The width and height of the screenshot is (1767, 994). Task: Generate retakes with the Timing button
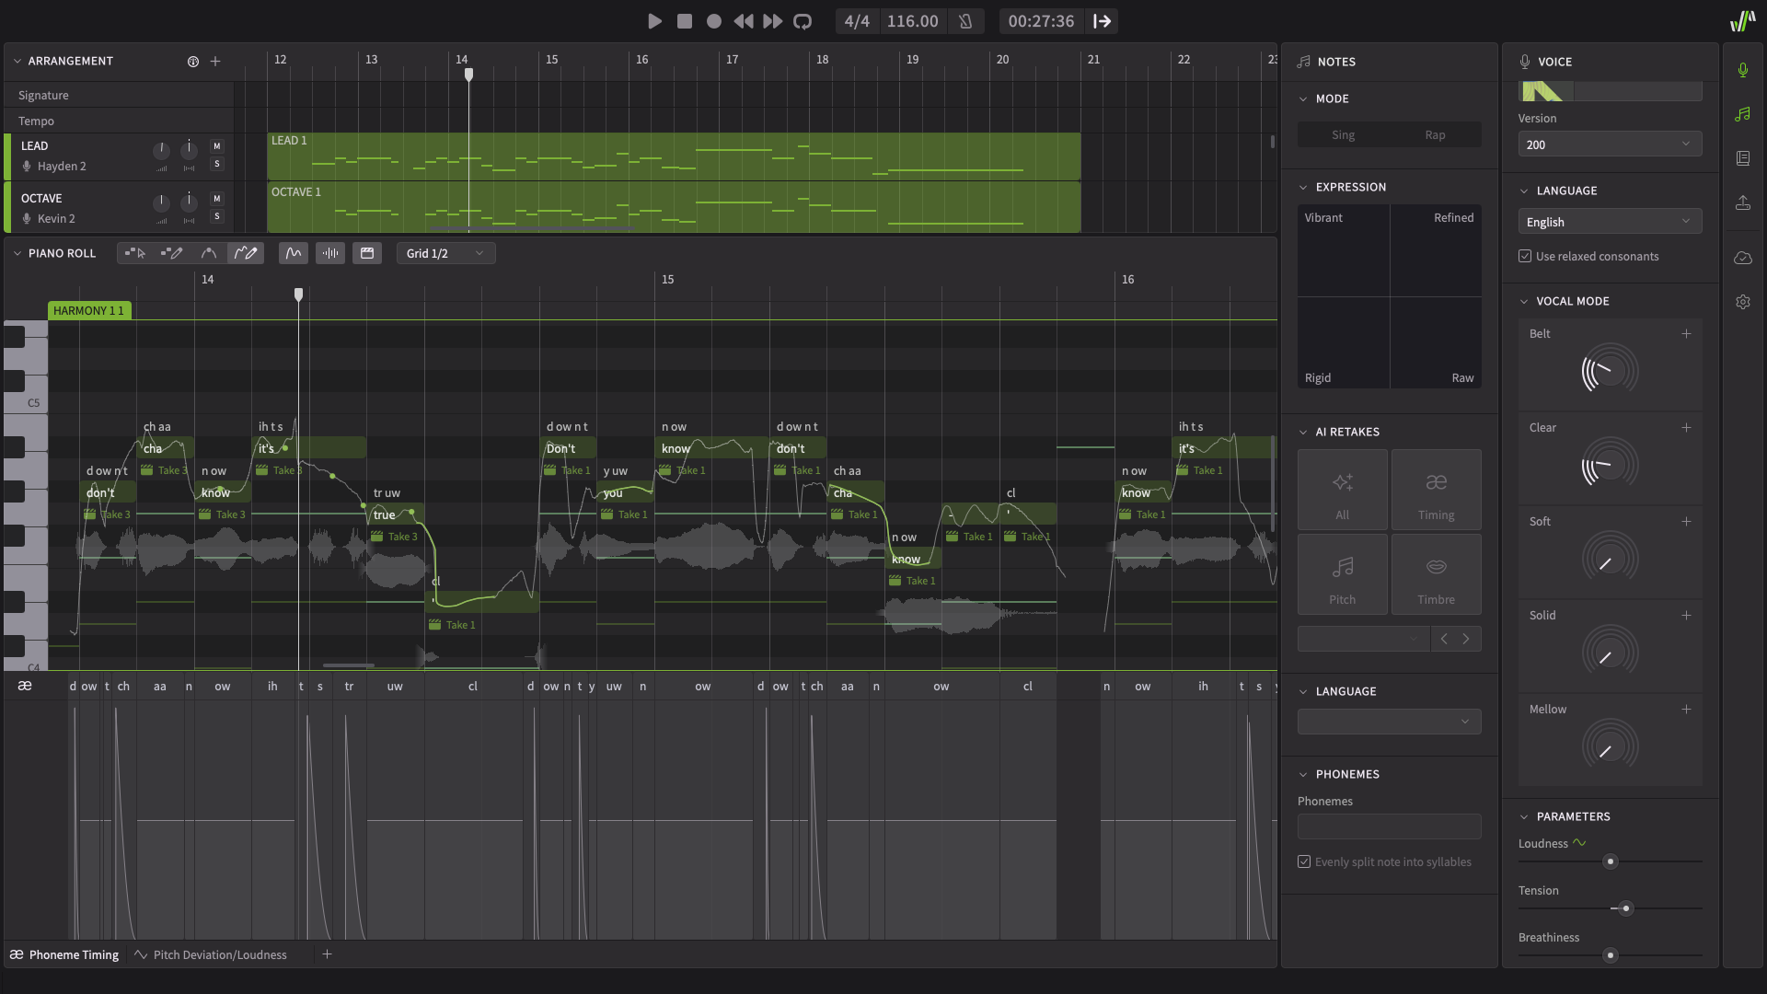point(1436,489)
